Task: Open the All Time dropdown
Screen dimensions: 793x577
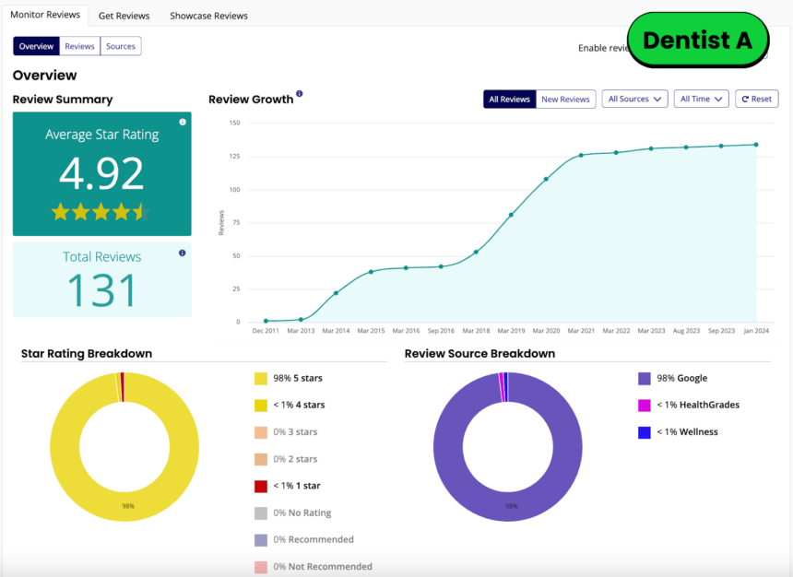Action: (x=701, y=99)
